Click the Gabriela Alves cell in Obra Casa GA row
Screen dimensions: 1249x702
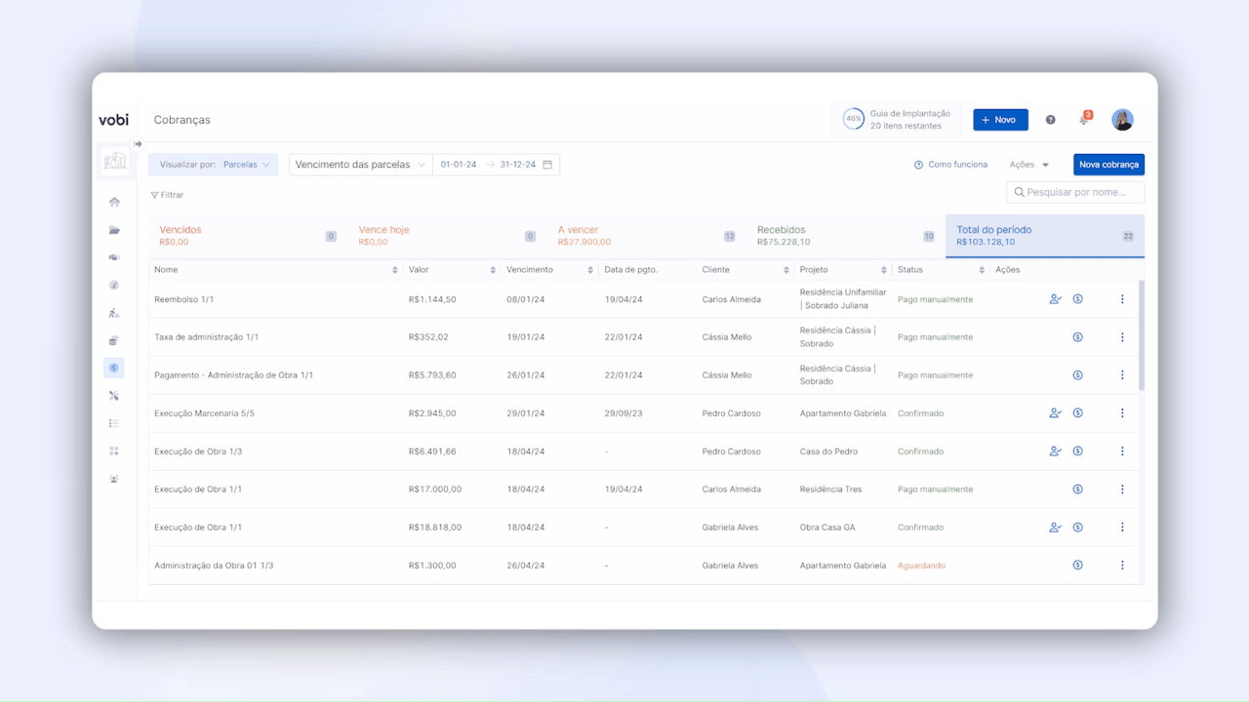pyautogui.click(x=730, y=527)
